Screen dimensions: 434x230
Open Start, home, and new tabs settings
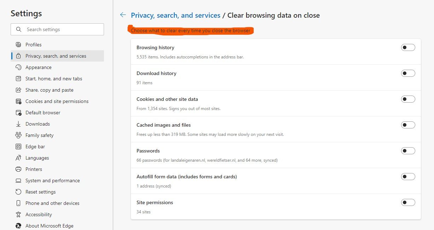(x=54, y=79)
